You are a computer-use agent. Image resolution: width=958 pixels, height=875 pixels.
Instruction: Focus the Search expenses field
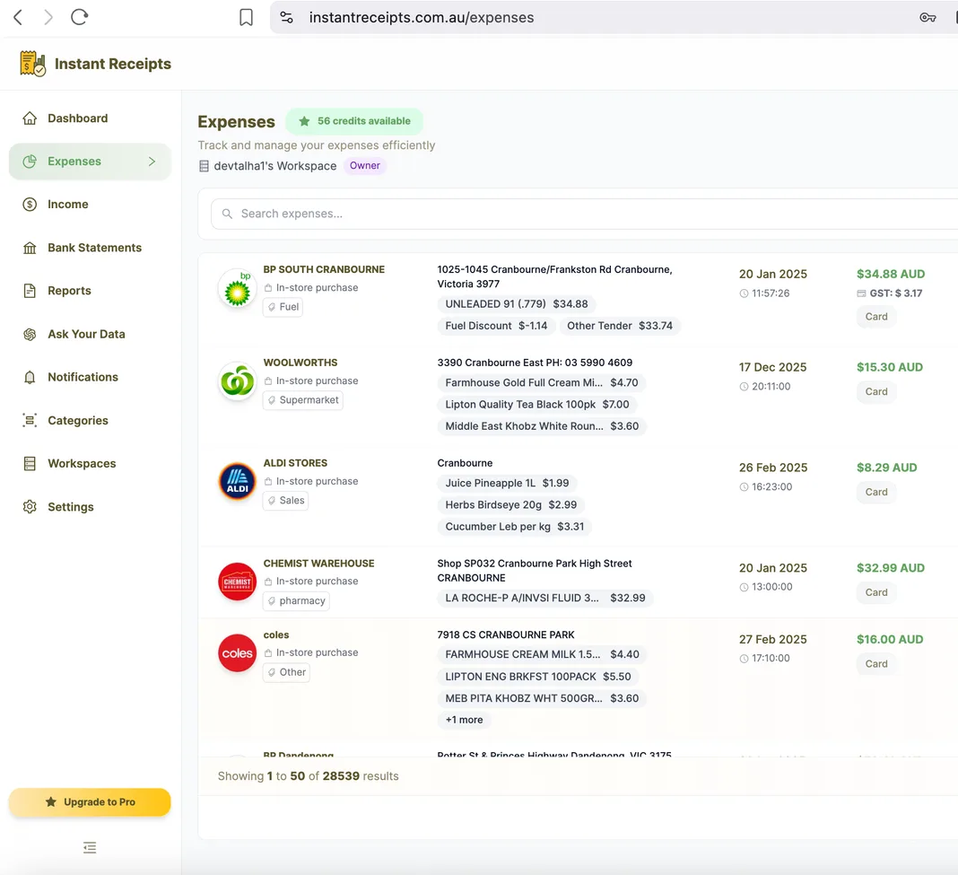tap(583, 214)
